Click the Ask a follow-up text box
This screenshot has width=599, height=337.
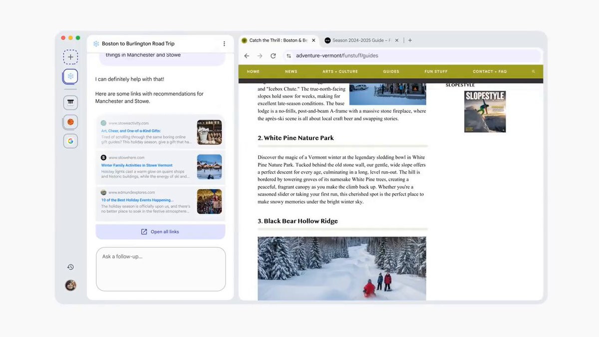pyautogui.click(x=161, y=269)
